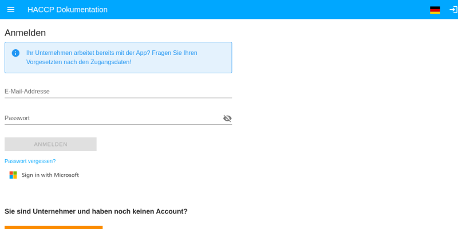Click the orange button at the bottom

pyautogui.click(x=54, y=227)
